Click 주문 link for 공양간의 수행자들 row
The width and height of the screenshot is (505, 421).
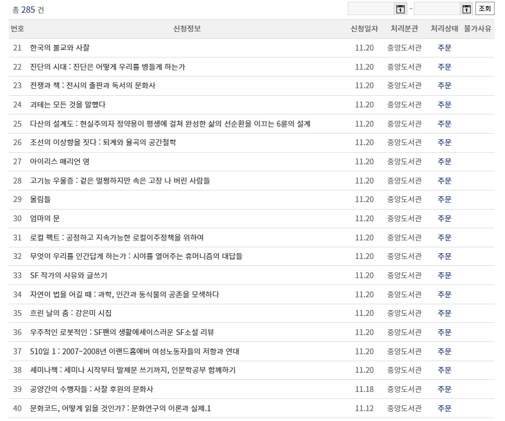(x=444, y=389)
